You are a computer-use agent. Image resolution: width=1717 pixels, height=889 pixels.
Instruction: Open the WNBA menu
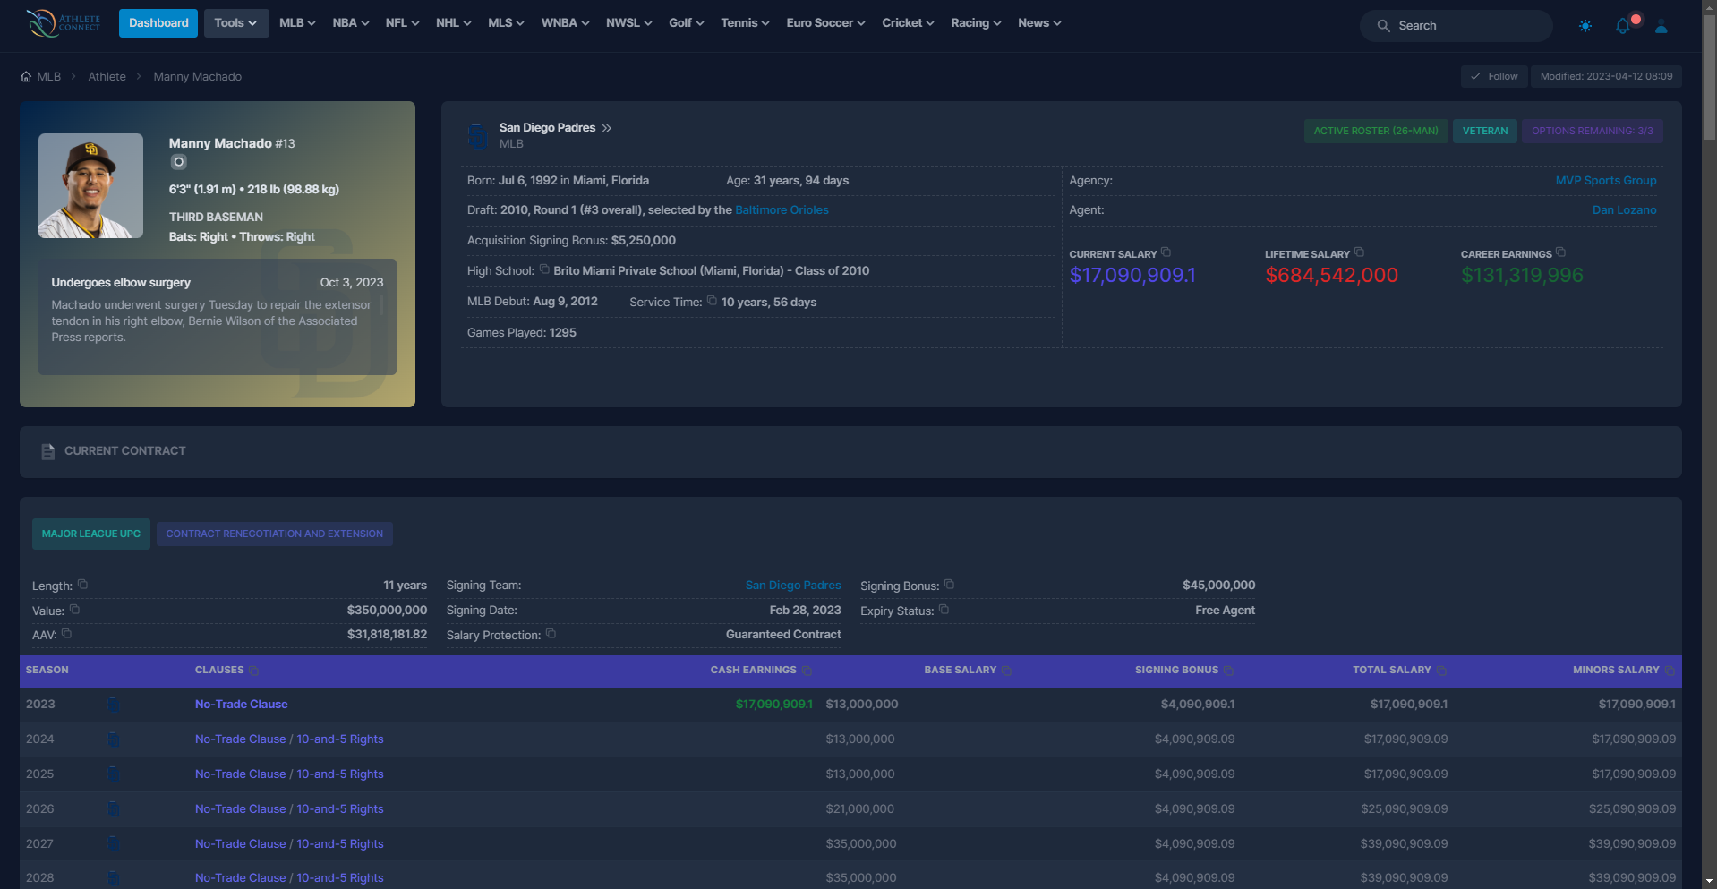click(565, 23)
